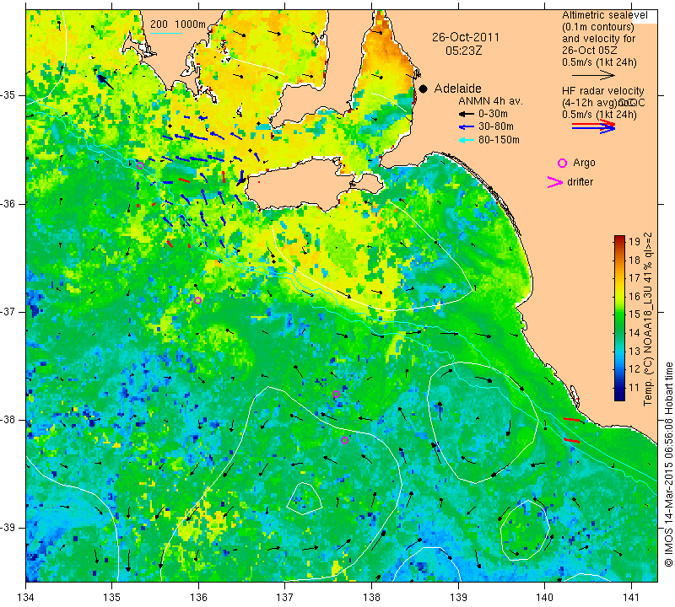Click the black 0-30m arrow in the ANMN legend
The height and width of the screenshot is (607, 675).
tap(467, 115)
